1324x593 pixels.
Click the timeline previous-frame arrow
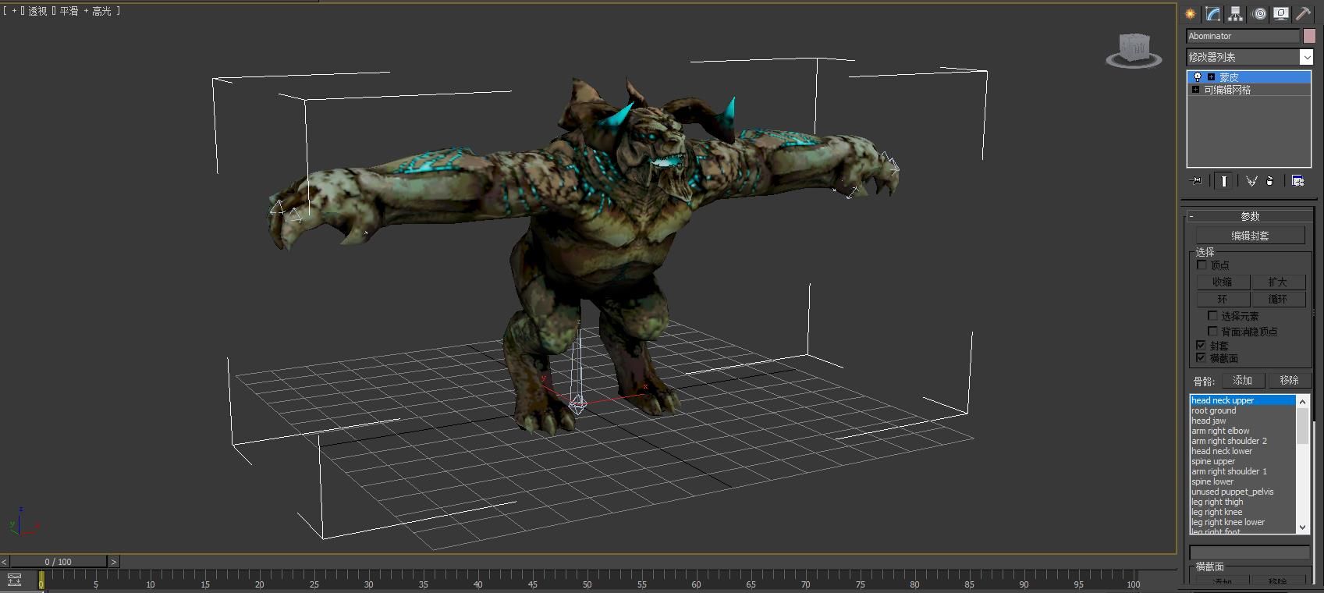5,562
